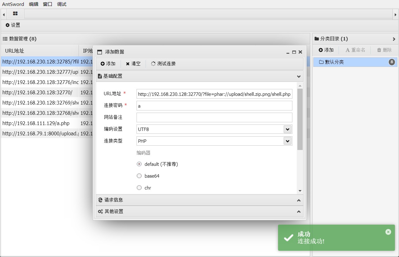Click the 添加数据 dialog title

tap(114, 52)
